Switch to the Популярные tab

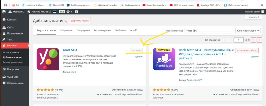[83, 31]
